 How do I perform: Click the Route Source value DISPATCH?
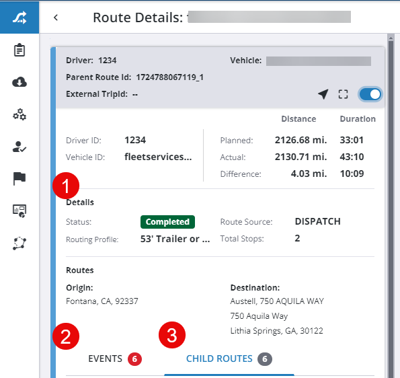pos(317,221)
